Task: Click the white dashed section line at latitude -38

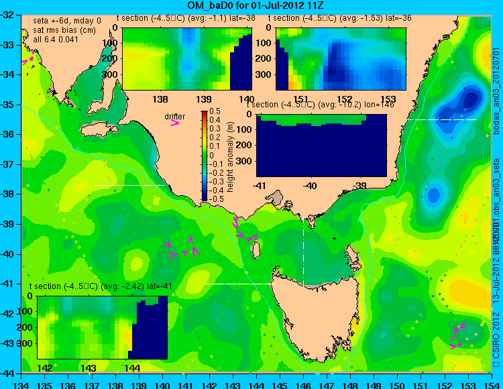Action: point(129,185)
